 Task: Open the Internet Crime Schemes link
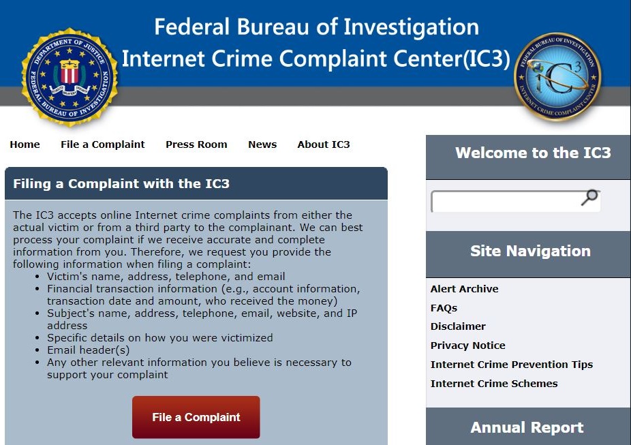click(x=494, y=384)
